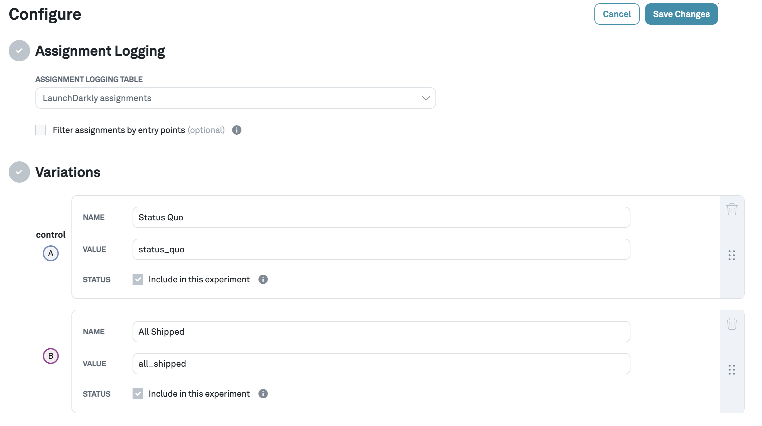Click the drag handle beside variation B
The image size is (762, 426).
click(x=732, y=370)
